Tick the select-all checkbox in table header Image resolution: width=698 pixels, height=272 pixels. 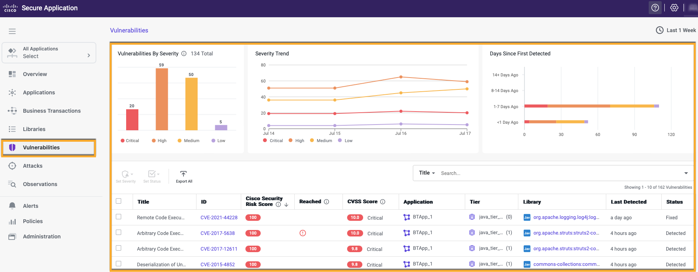pyautogui.click(x=118, y=201)
